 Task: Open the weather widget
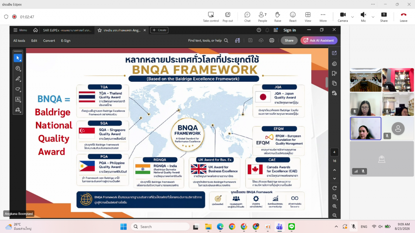click(x=18, y=226)
